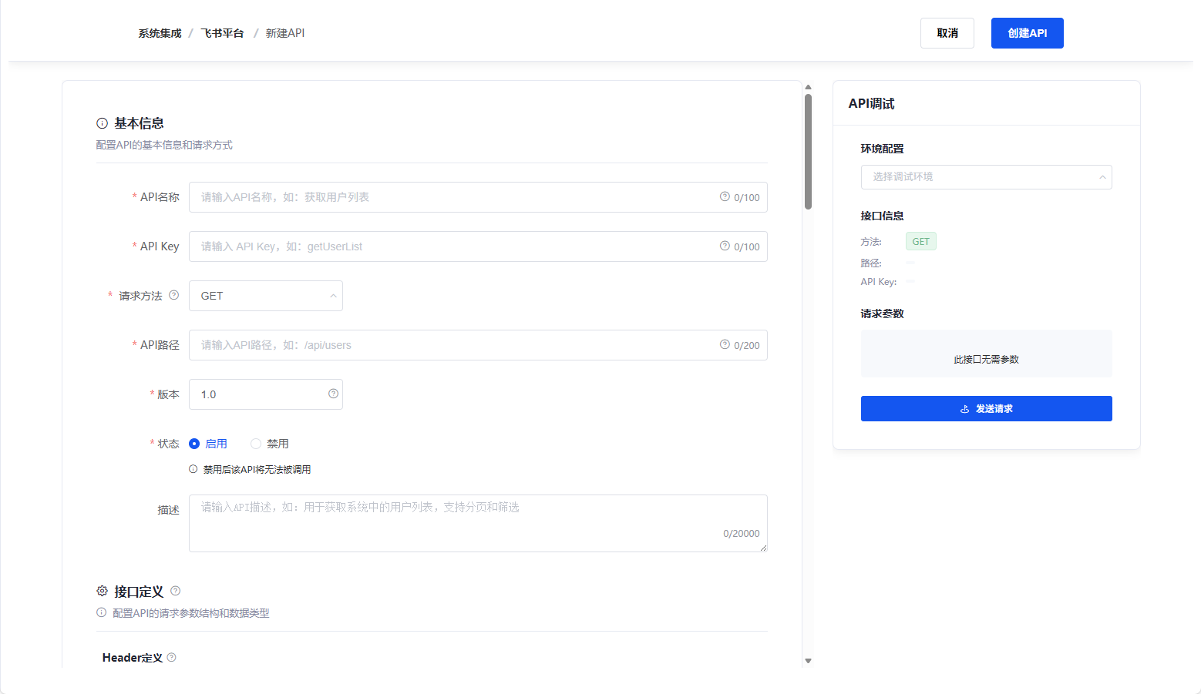1201x694 pixels.
Task: Click the help icon next to Header定义
Action: (x=171, y=657)
